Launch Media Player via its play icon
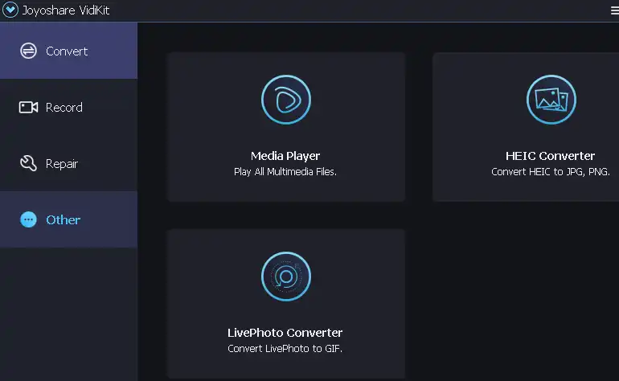Screen dimensions: 619x381 285,100
